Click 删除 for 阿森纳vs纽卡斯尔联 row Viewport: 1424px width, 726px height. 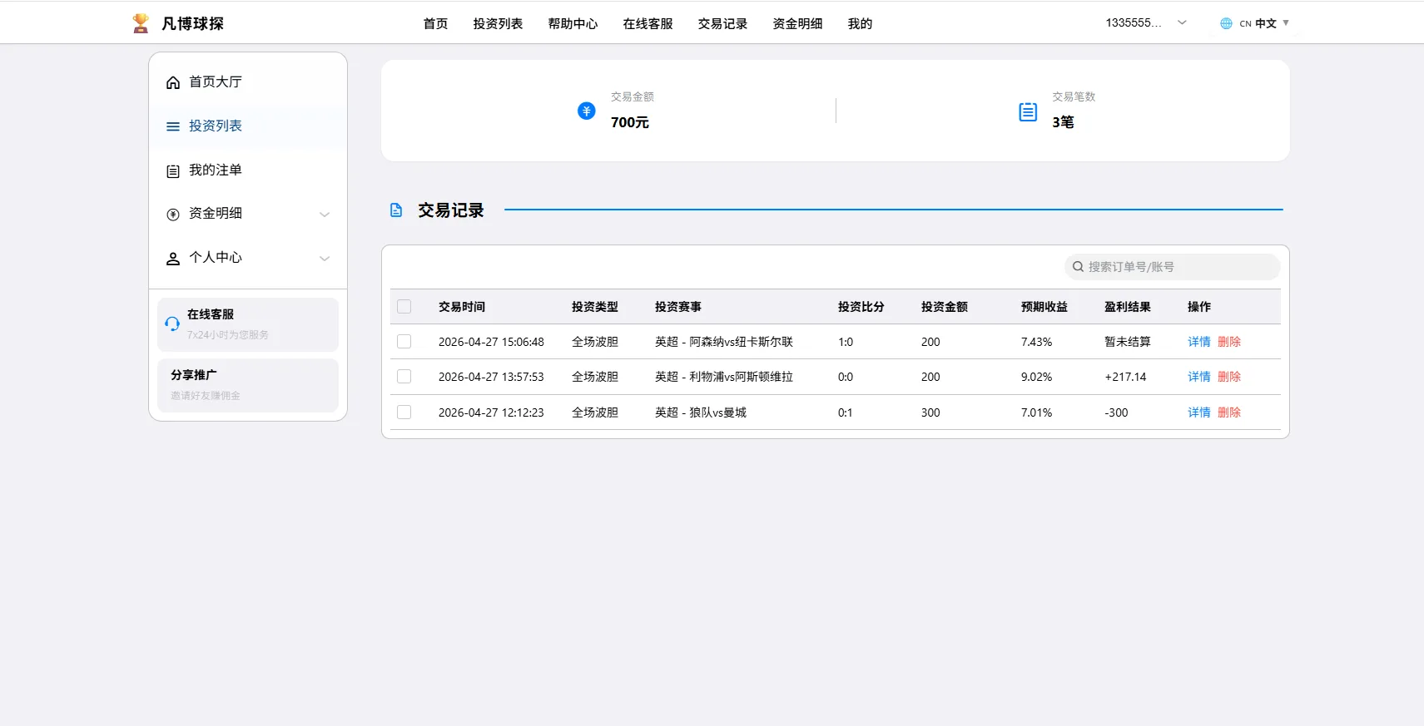click(x=1229, y=342)
